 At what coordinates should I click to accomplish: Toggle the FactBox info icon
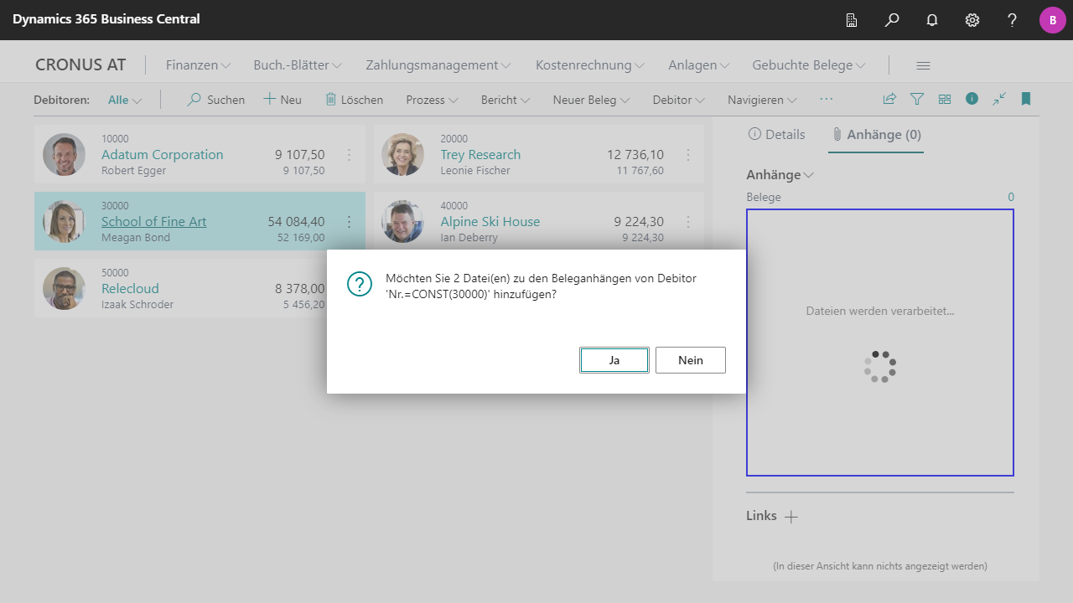tap(972, 99)
